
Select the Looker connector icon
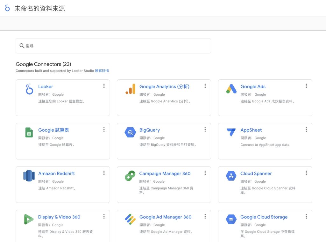click(x=29, y=89)
